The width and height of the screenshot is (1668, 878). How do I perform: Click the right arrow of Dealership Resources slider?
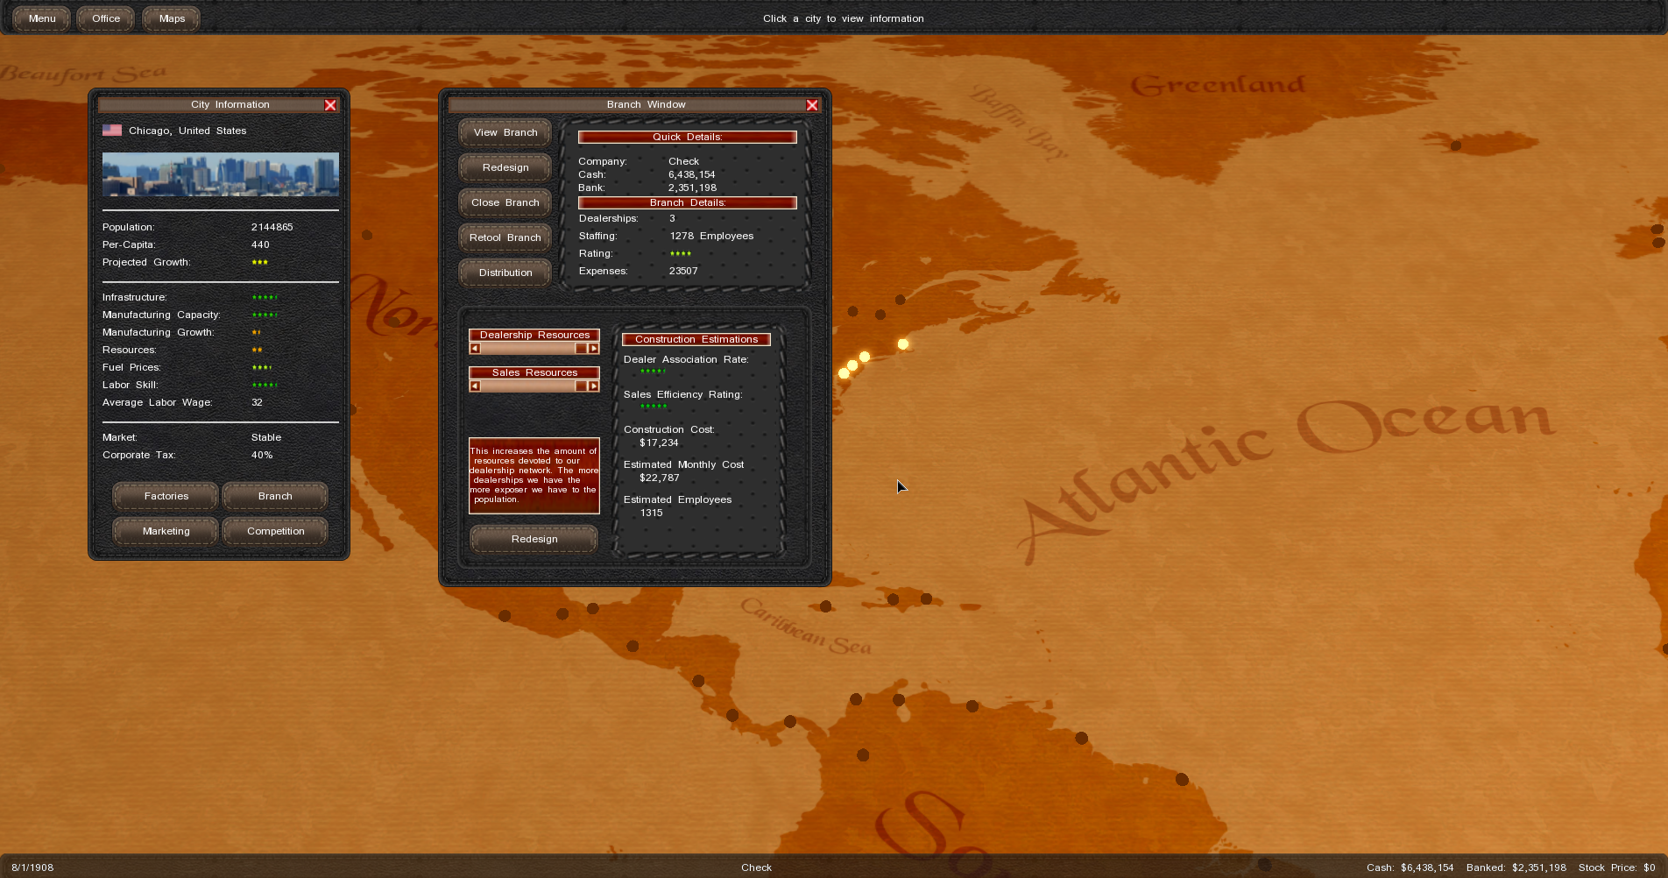click(594, 349)
